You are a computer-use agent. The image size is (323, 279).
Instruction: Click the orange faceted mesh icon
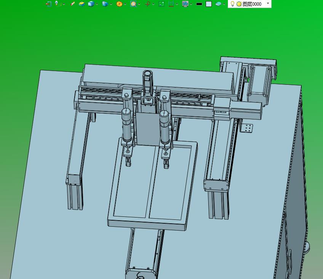pos(119,4)
